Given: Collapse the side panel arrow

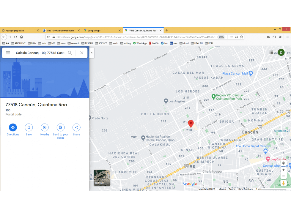Looking at the screenshot, I should [x=92, y=53].
